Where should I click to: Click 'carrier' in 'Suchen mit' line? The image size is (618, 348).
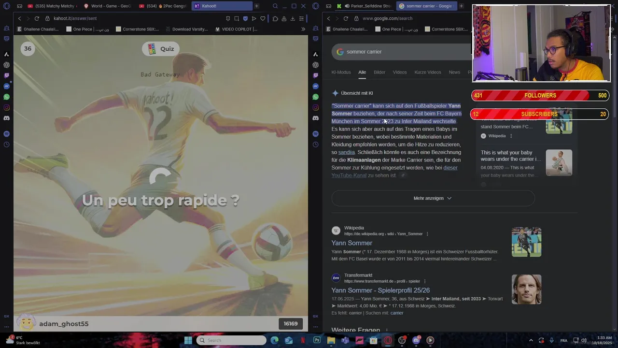pos(397,313)
